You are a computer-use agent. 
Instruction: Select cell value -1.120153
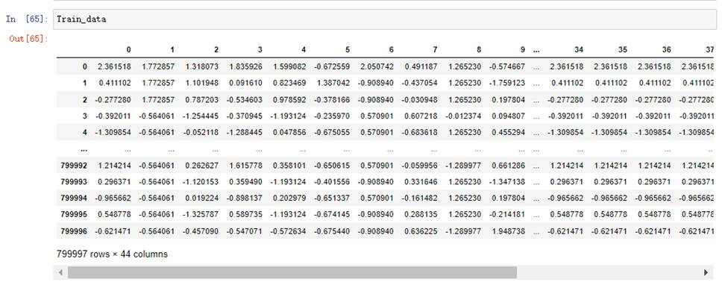coord(201,183)
